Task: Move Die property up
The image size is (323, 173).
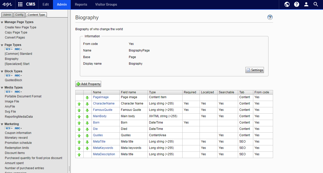Action: tap(79, 129)
